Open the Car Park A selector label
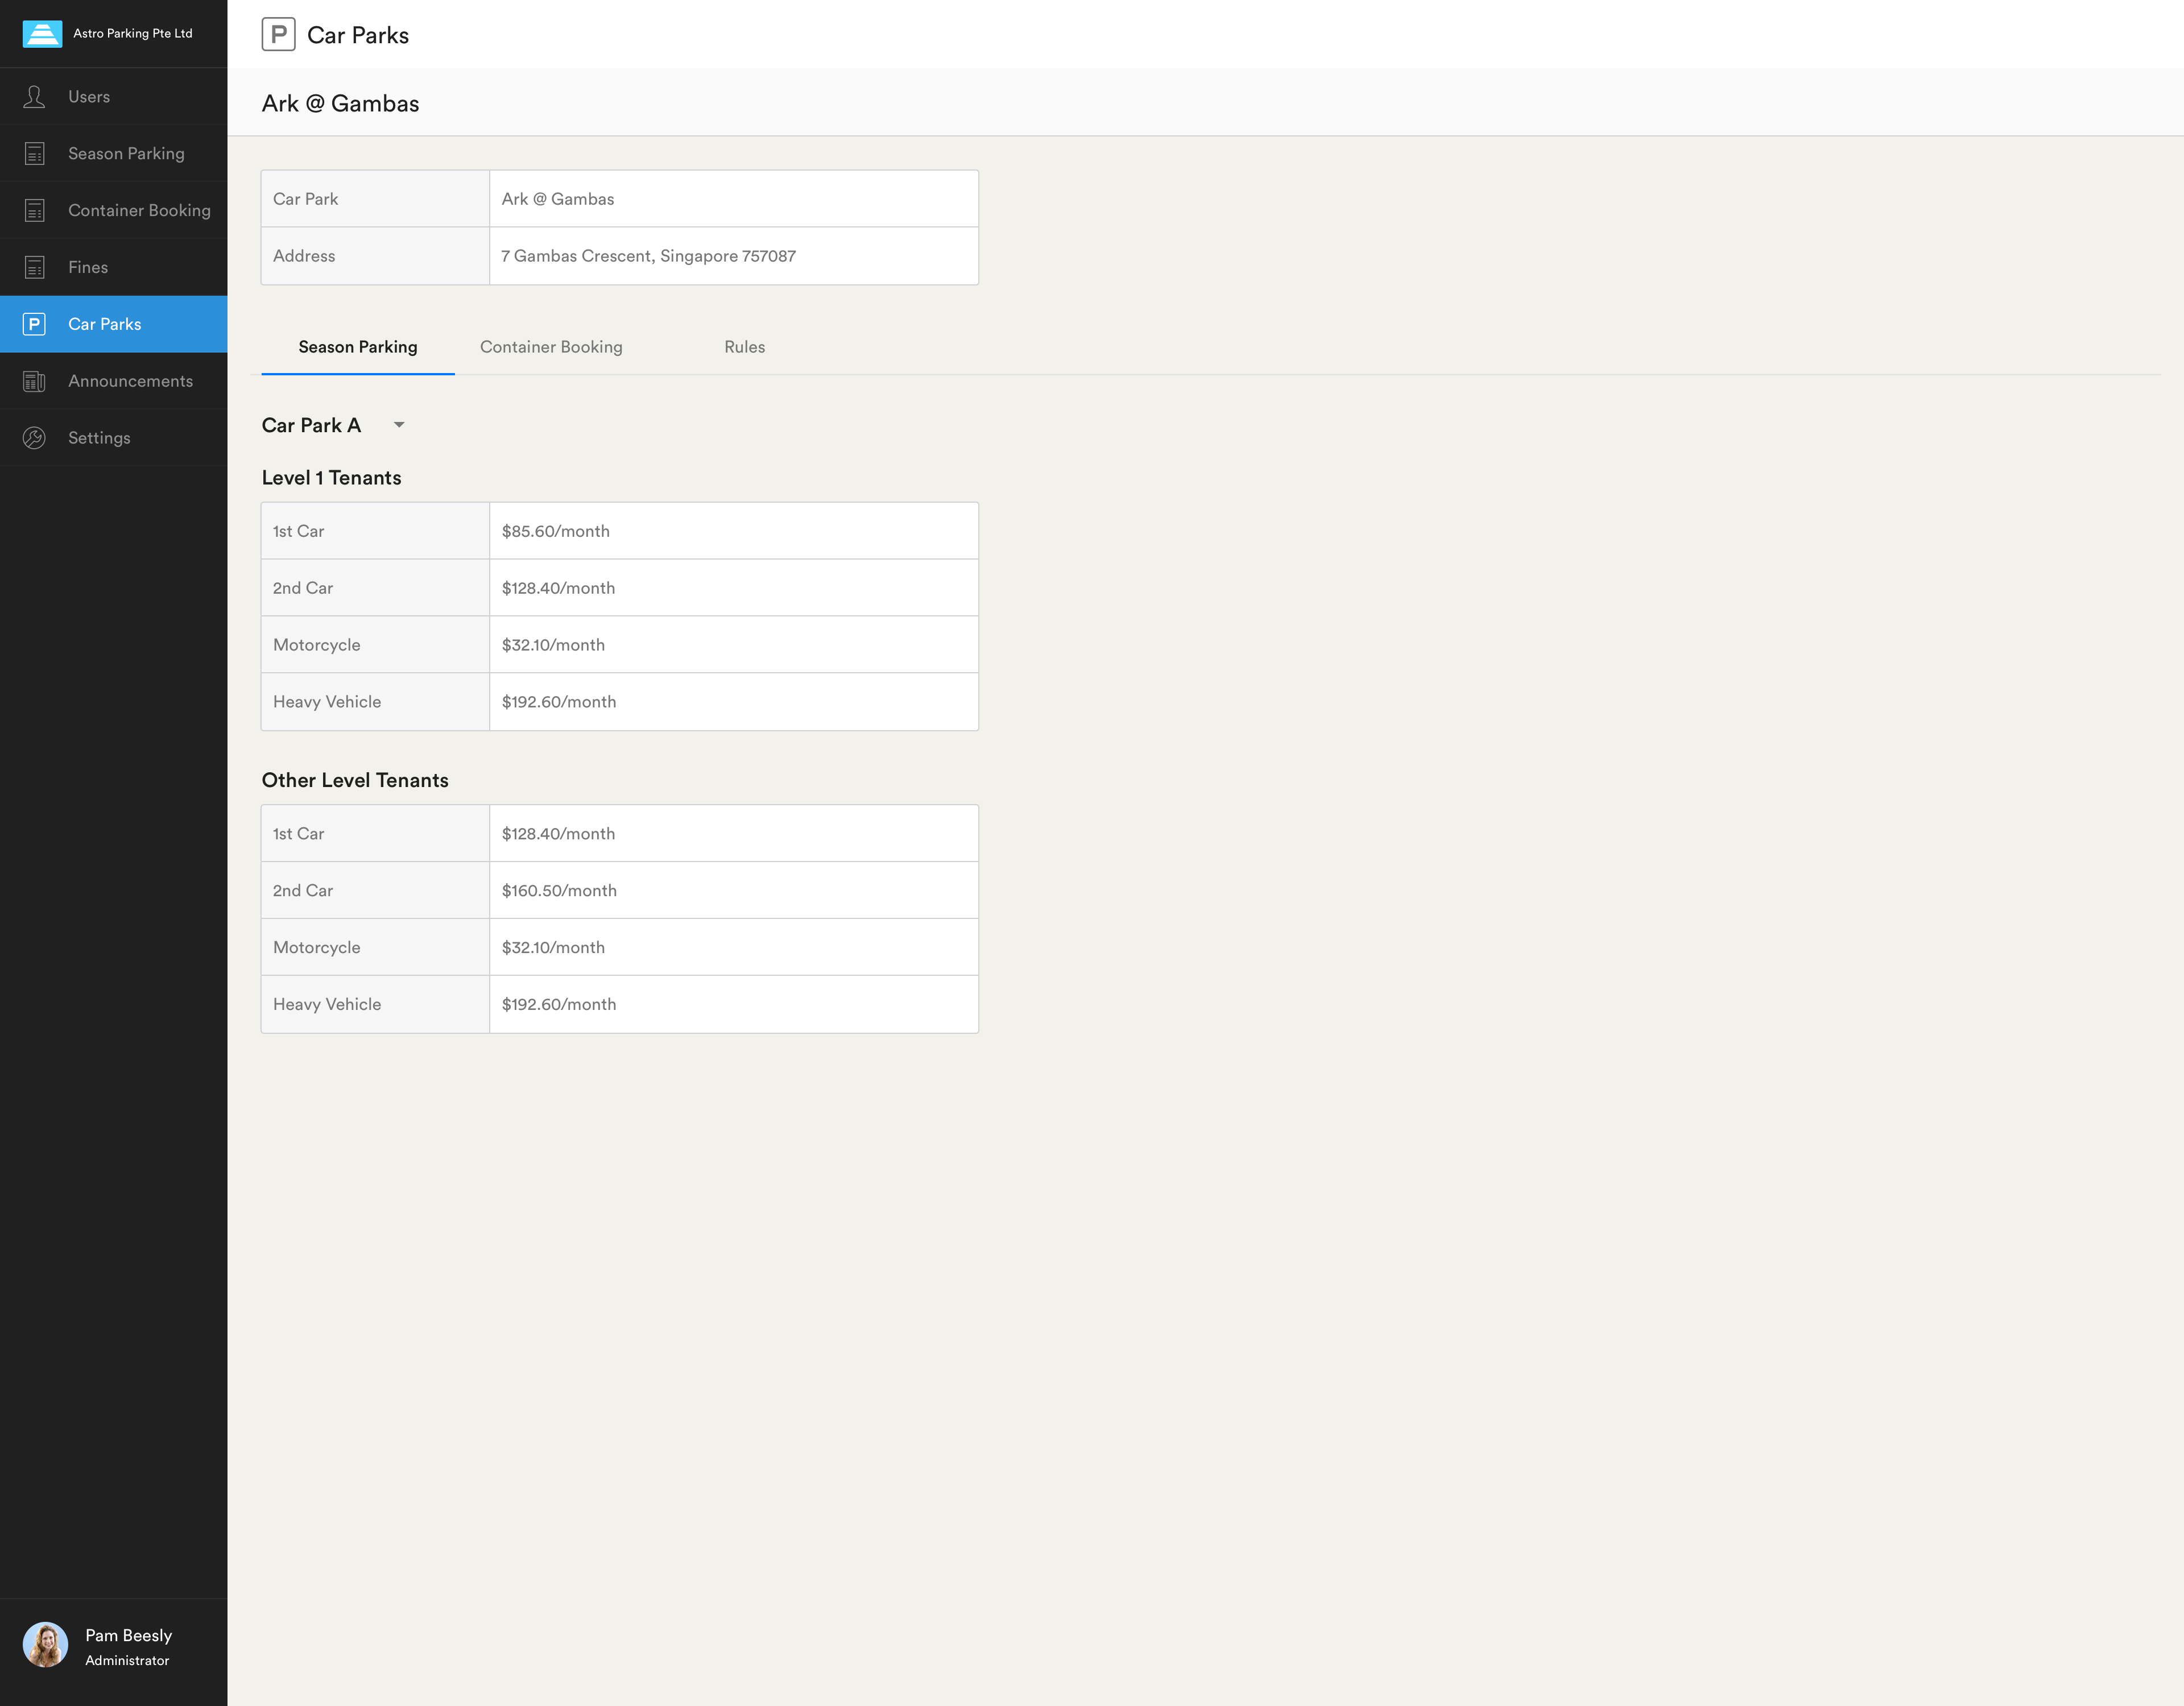Viewport: 2184px width, 1706px height. click(x=311, y=425)
